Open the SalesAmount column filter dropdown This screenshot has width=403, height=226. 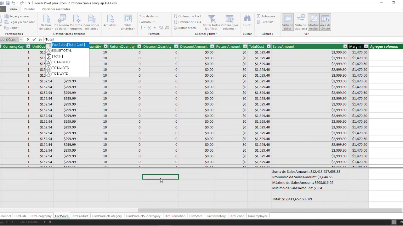coord(345,46)
